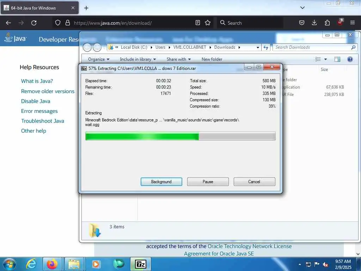
Task: Open Firefox tracking protection shield
Action: point(58,23)
